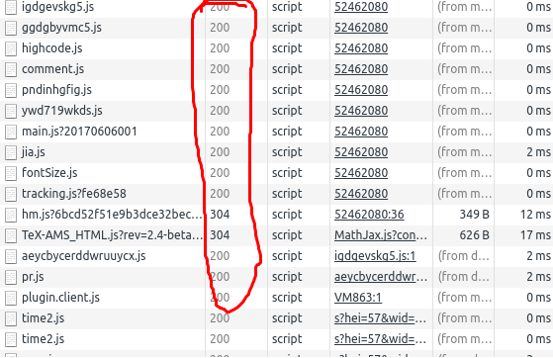Click the file icon beside jia.js
Viewport: 553px width, 358px height.
pyautogui.click(x=11, y=152)
